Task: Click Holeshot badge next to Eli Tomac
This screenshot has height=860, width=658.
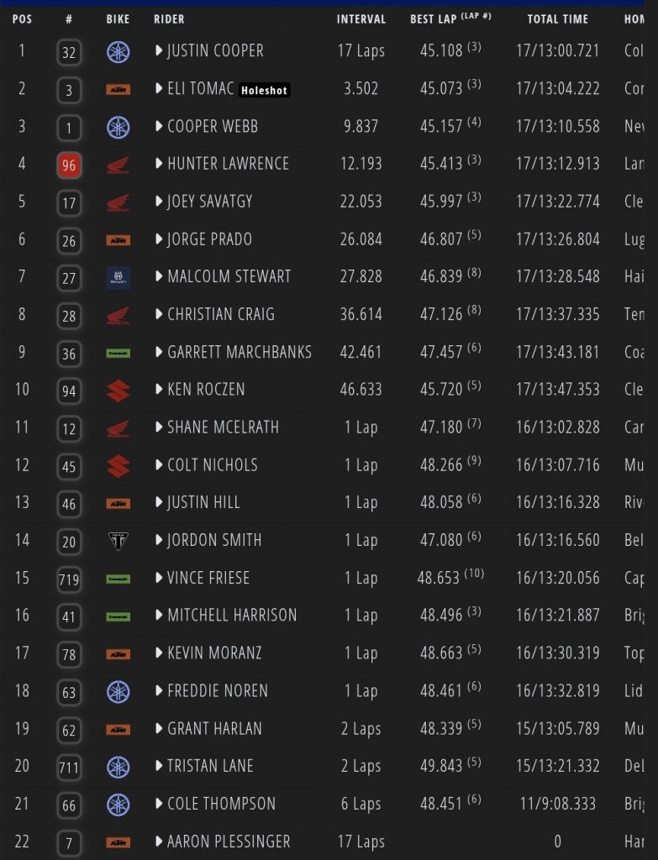Action: pos(264,90)
